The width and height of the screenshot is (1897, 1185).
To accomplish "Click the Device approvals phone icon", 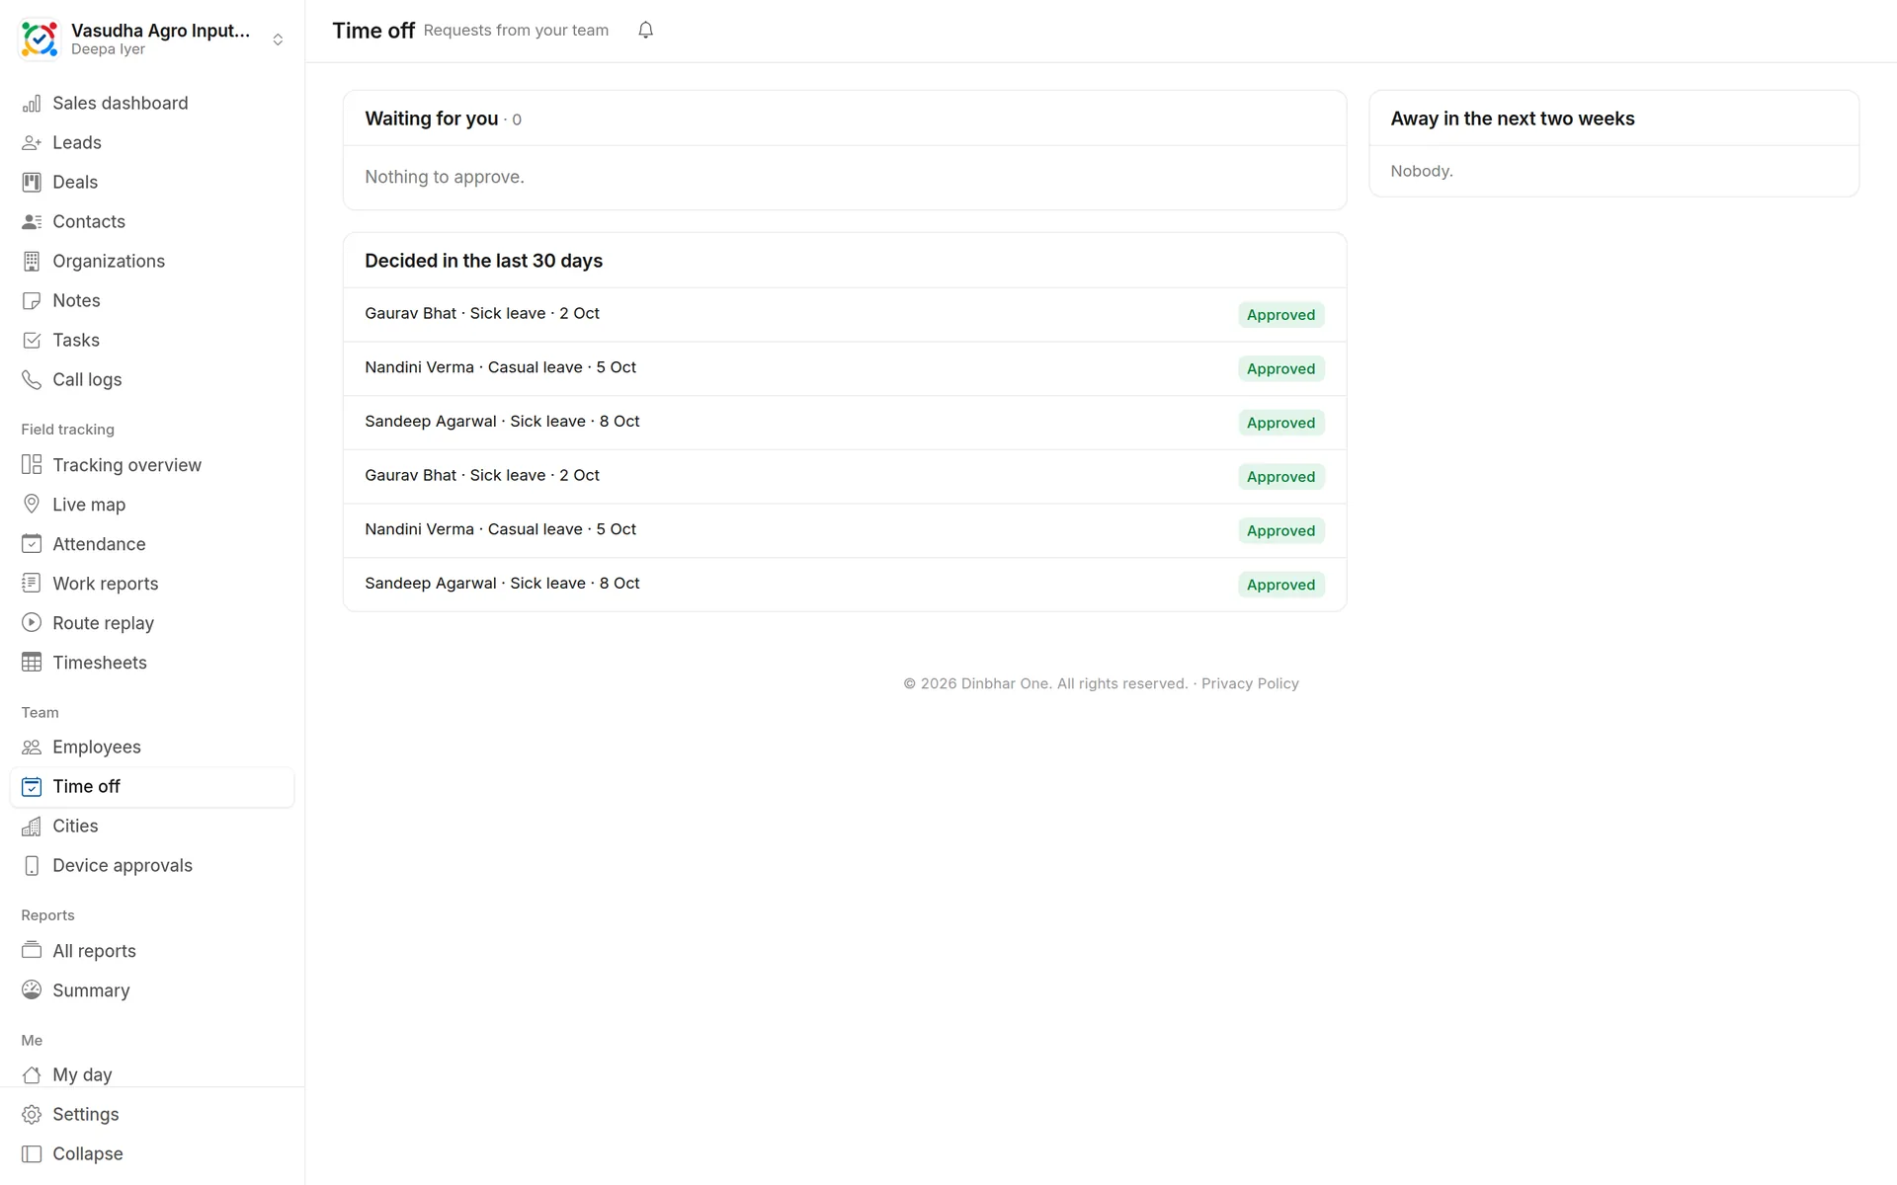I will point(32,866).
